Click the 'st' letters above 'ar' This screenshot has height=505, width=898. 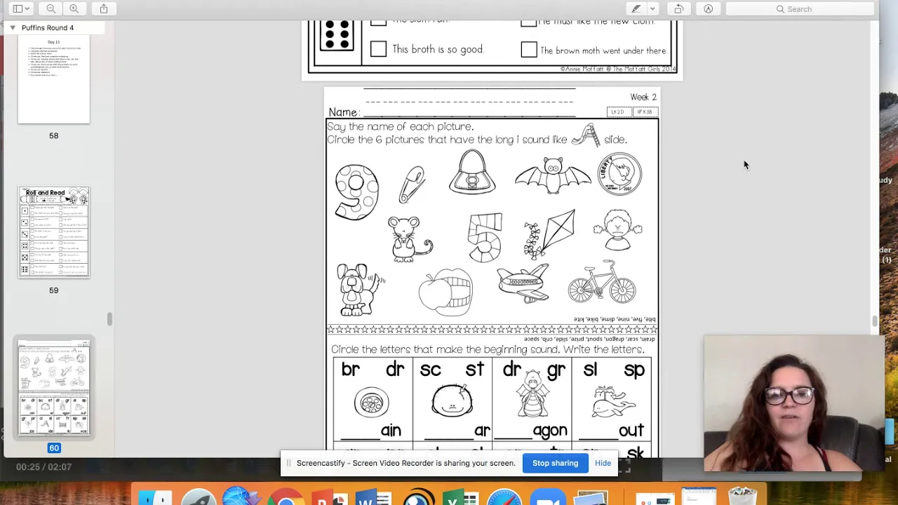coord(475,370)
